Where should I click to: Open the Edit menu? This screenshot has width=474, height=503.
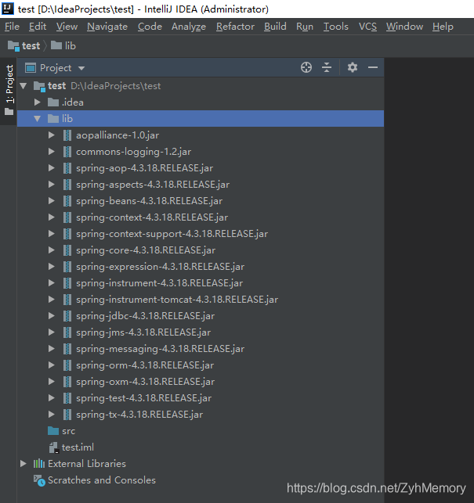[38, 27]
